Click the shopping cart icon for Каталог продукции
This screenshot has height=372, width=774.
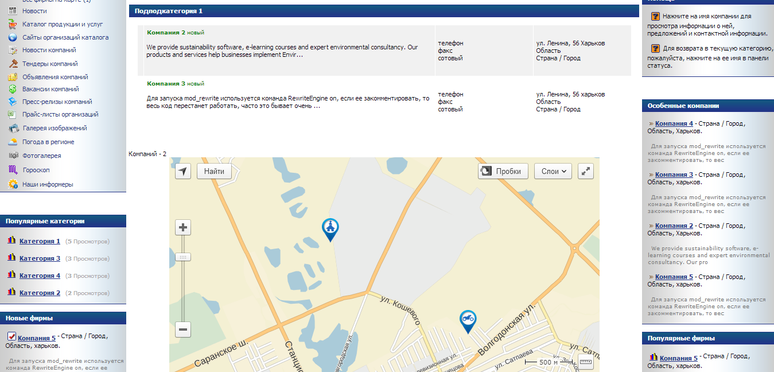point(13,24)
